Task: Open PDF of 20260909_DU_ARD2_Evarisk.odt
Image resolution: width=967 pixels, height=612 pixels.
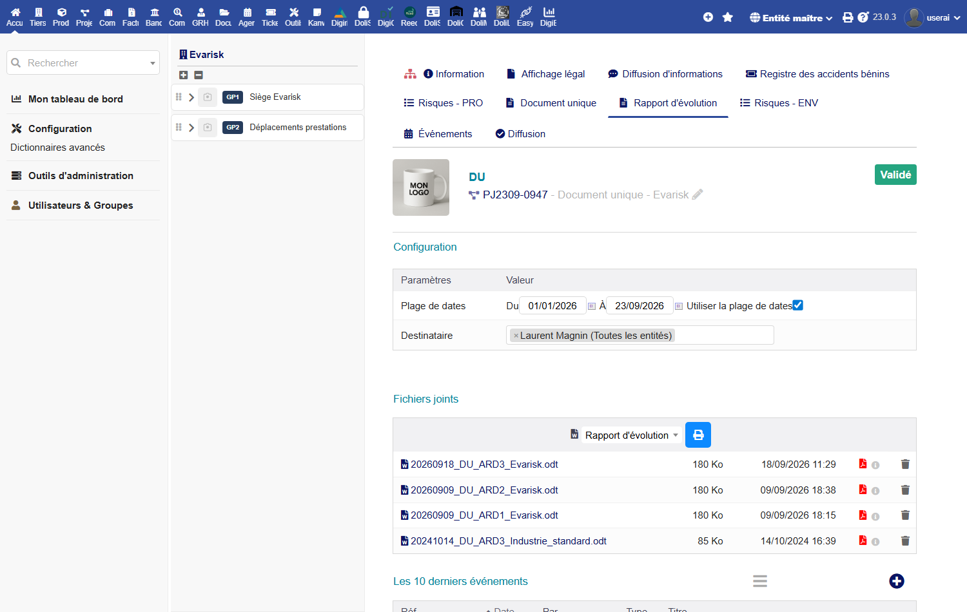Action: click(x=863, y=490)
